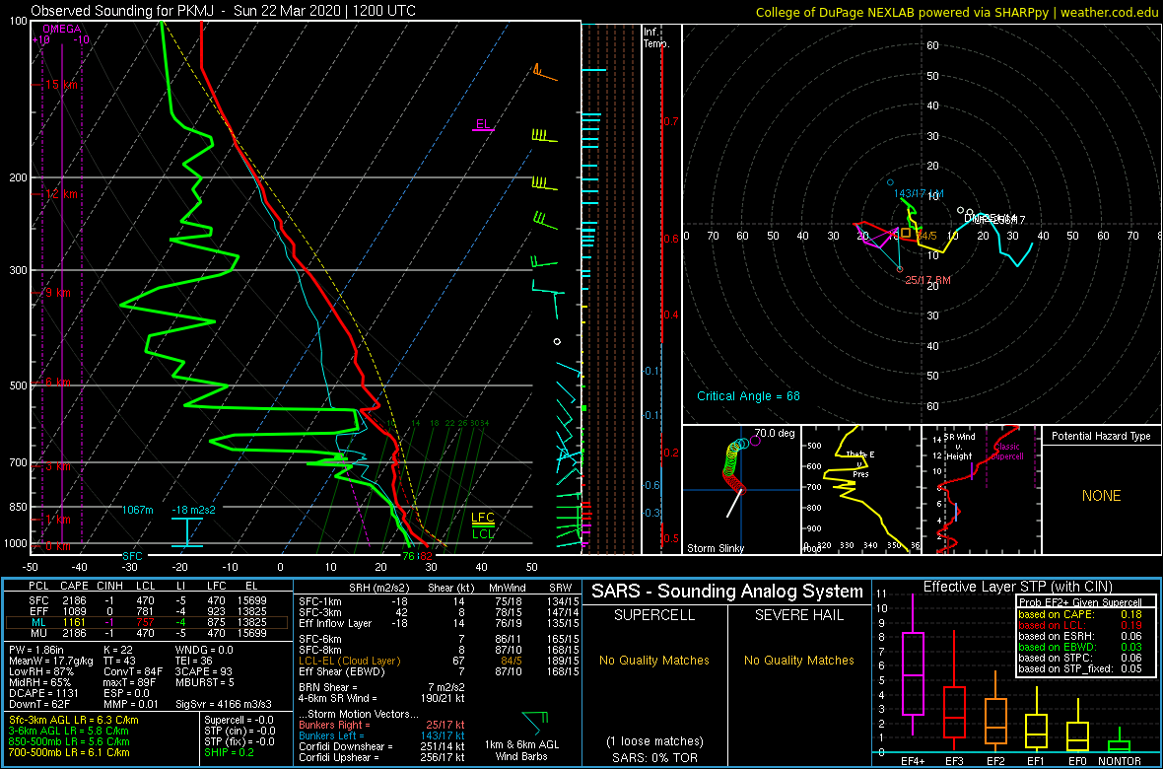Click the 'CAPE' column header
The image size is (1163, 769).
tap(74, 588)
